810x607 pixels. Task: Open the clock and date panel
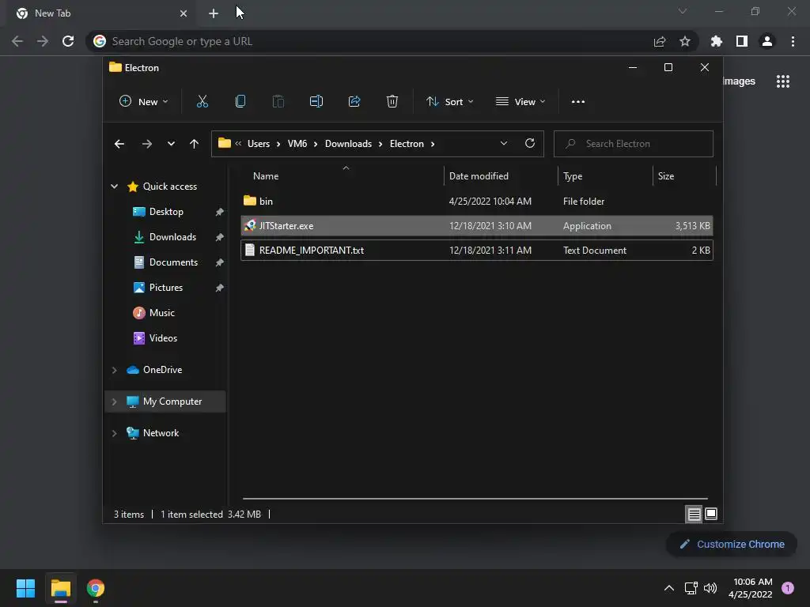pos(751,588)
